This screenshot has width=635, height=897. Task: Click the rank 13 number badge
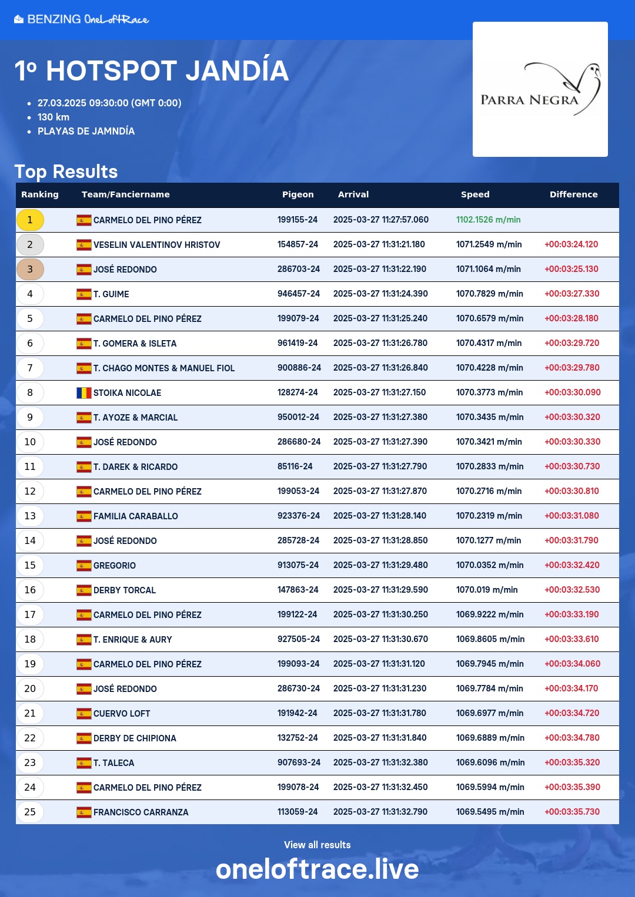pyautogui.click(x=30, y=516)
